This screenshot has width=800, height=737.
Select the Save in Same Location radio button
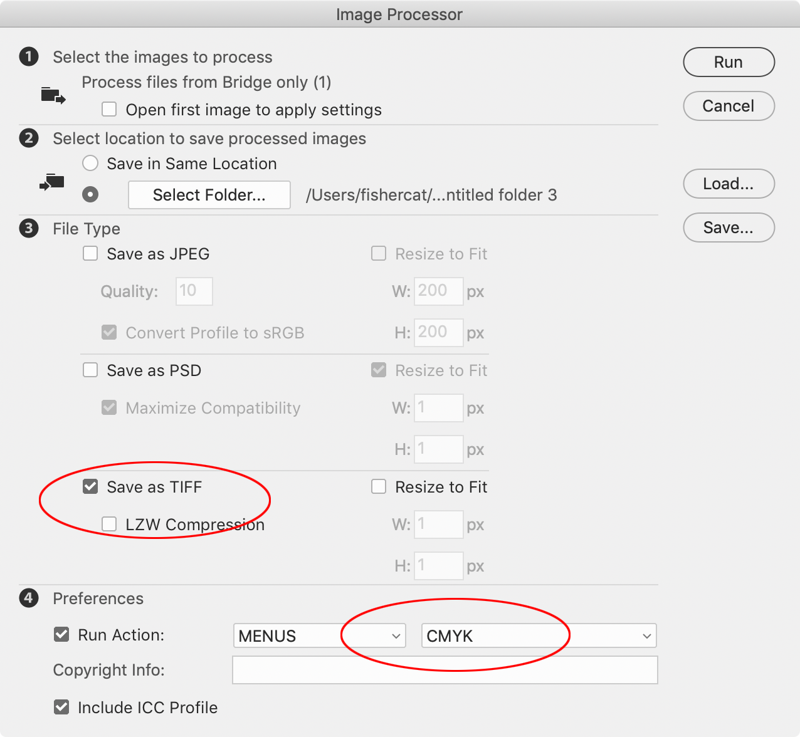pyautogui.click(x=90, y=163)
